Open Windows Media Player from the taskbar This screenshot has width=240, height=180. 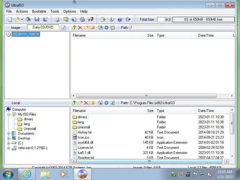[x=63, y=174]
